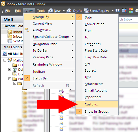The height and width of the screenshot is (132, 138).
Task: Click the Send/Receive toolbar icon
Action: click(87, 11)
